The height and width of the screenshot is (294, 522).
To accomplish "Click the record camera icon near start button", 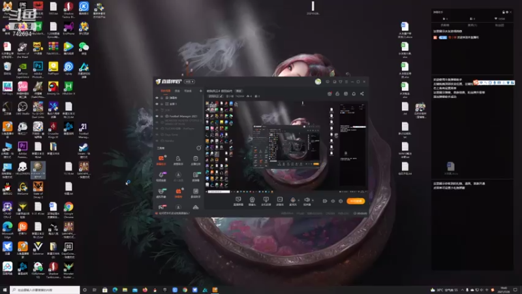I will 324,201.
